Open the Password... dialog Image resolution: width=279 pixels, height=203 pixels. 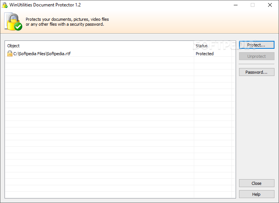(x=257, y=72)
